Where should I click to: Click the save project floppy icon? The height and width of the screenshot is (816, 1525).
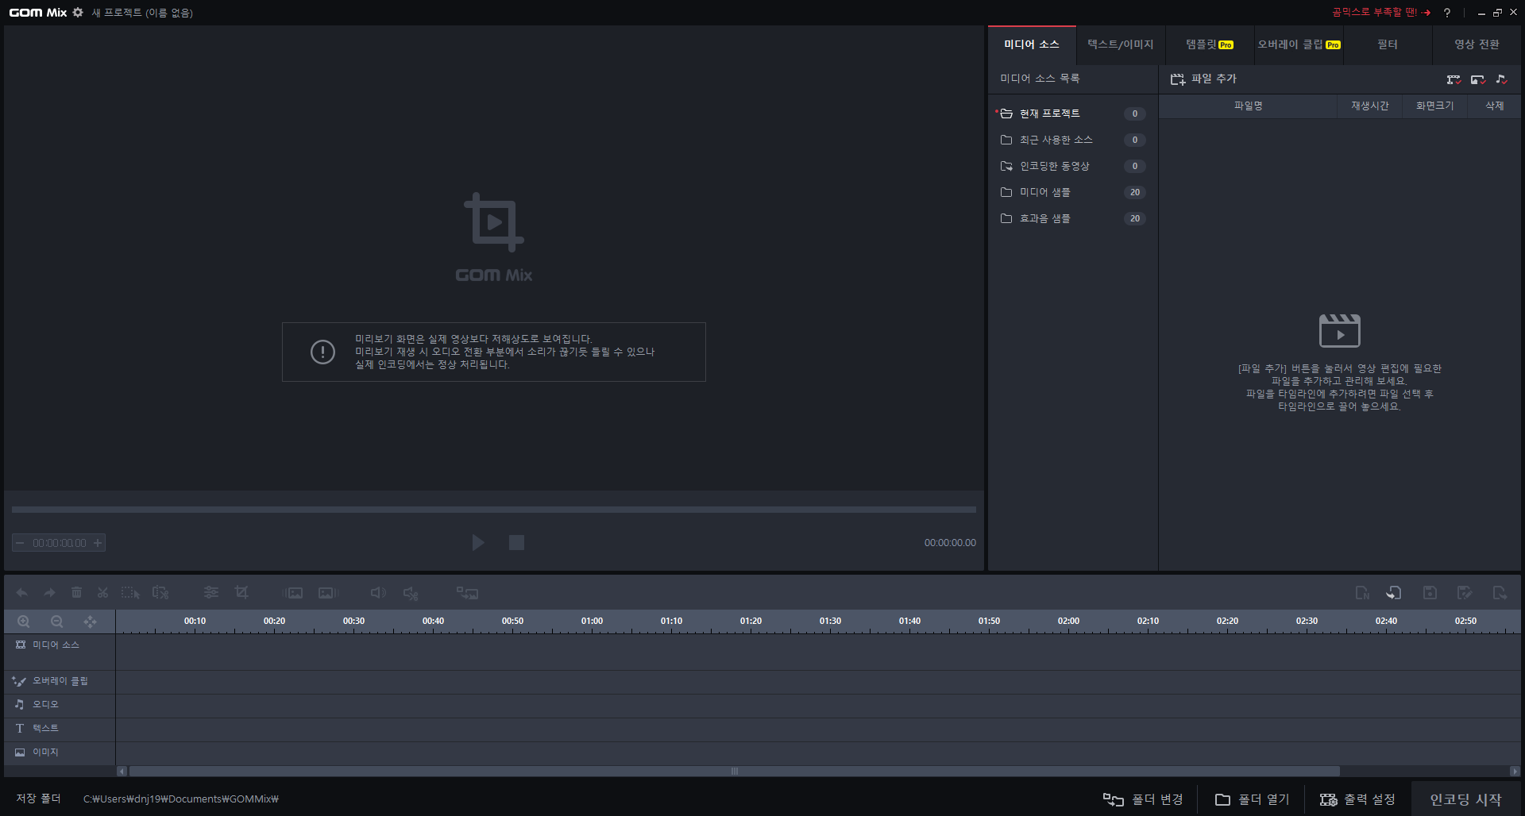[1430, 593]
